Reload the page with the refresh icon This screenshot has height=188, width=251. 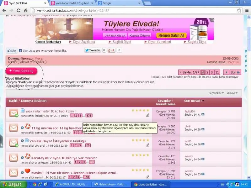[x=19, y=11]
